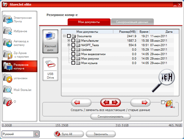The width and height of the screenshot is (184, 139).
Task: Click the time 18:51 in NASPT_Tests row
Action: pyautogui.click(x=145, y=45)
